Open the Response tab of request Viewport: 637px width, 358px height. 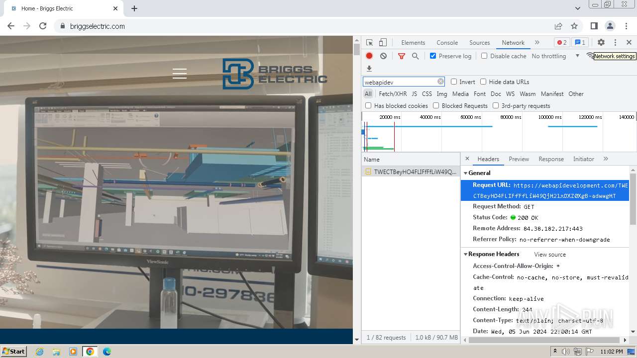click(x=551, y=159)
